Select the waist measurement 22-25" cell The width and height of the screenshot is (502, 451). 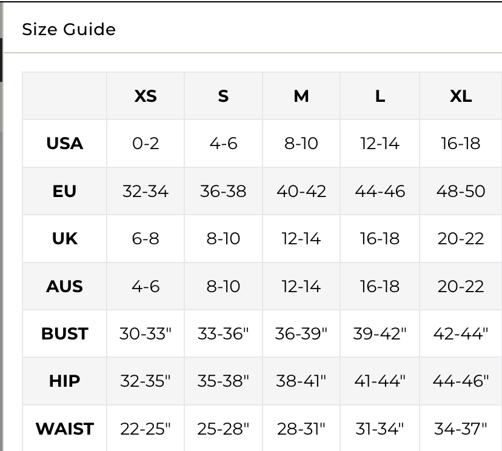pyautogui.click(x=146, y=429)
